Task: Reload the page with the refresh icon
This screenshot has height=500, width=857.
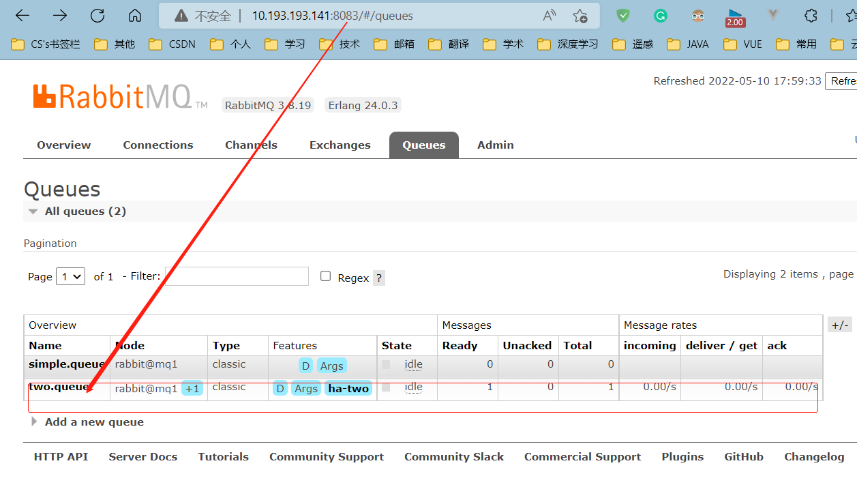Action: pyautogui.click(x=97, y=16)
